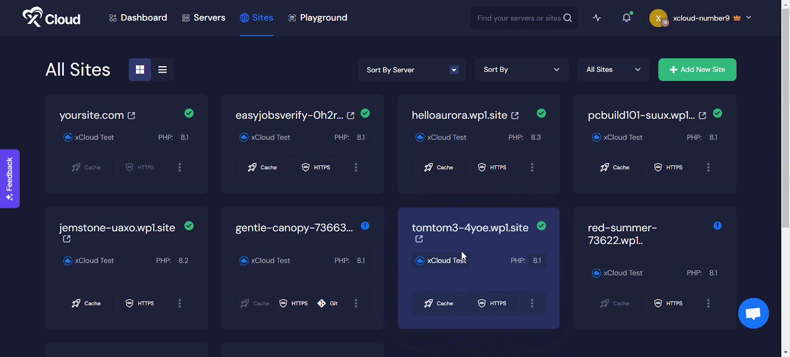Click Cache on helloaurora card

point(439,168)
